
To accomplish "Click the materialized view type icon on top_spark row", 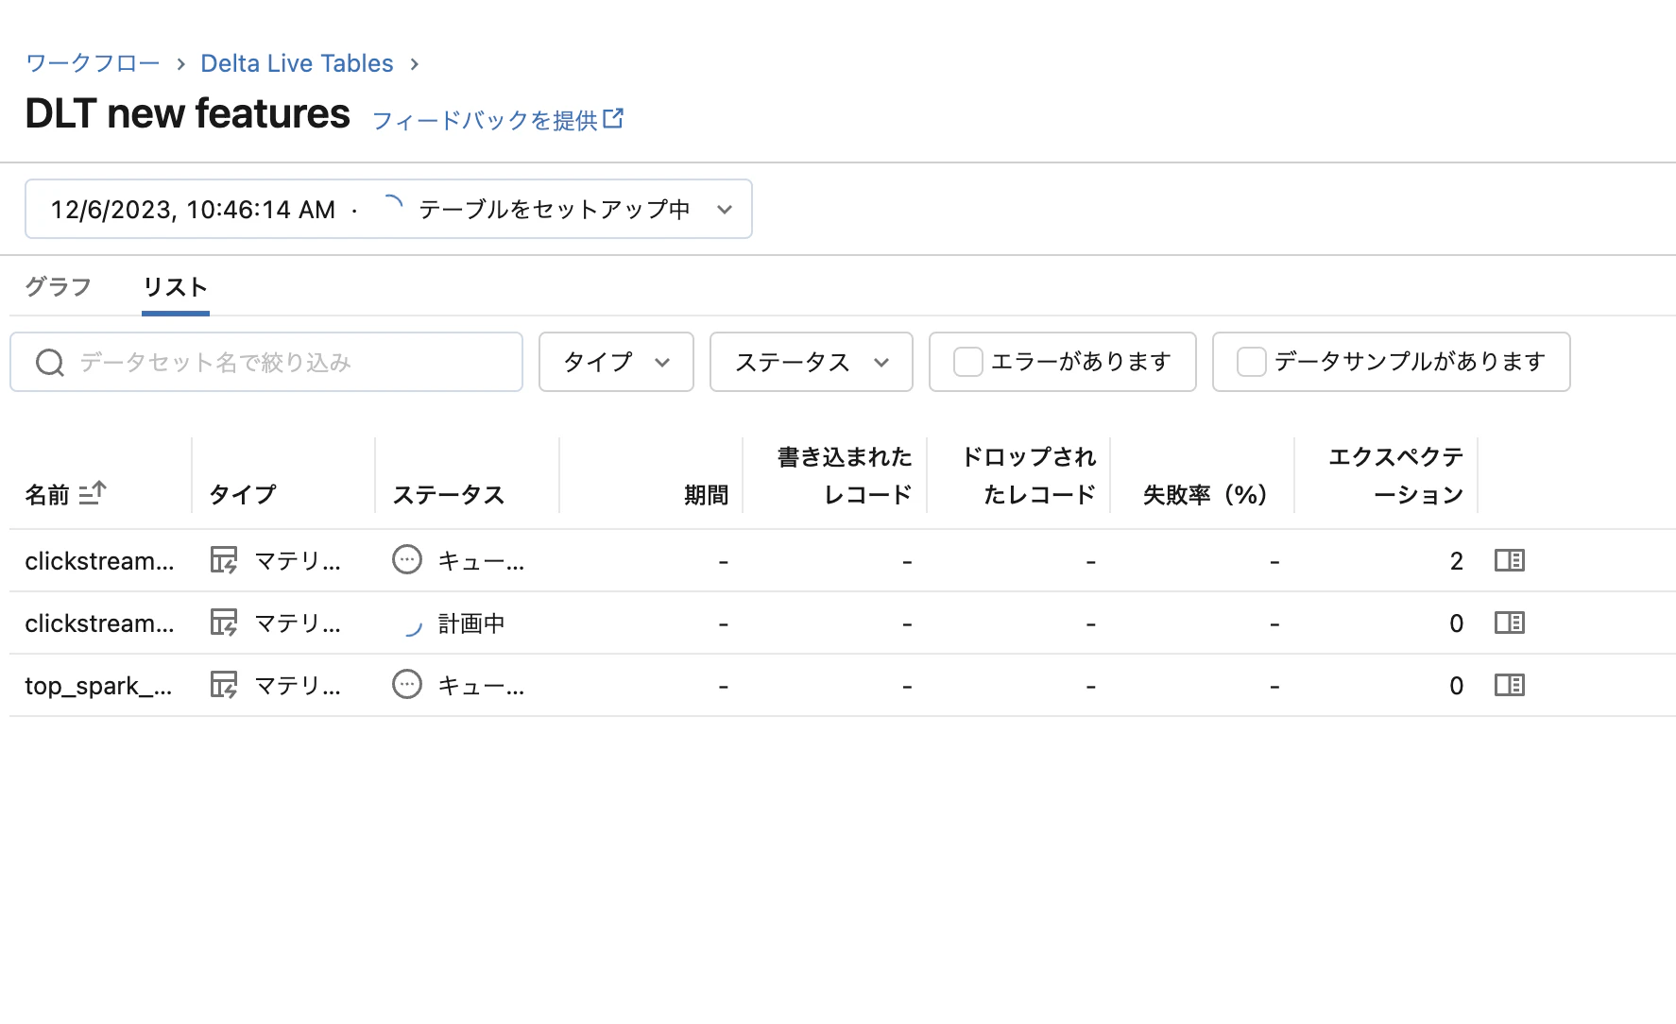I will coord(224,685).
